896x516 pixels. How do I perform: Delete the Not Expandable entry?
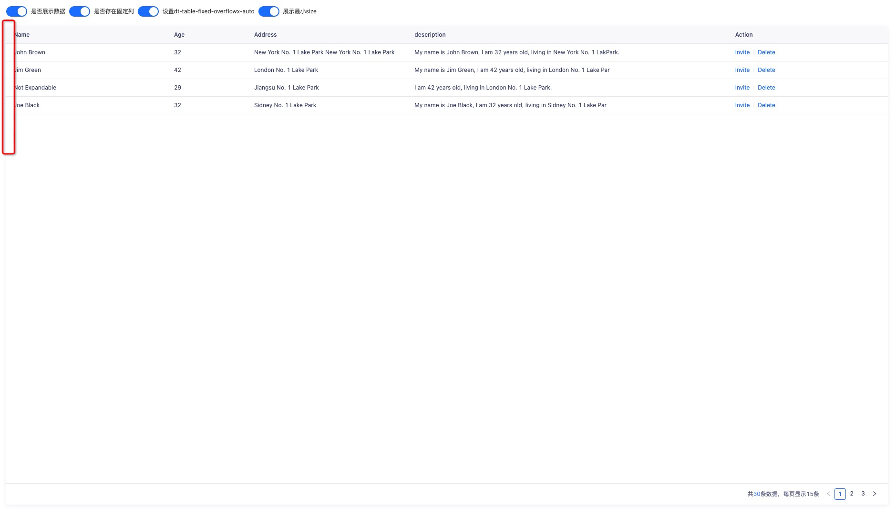click(766, 88)
